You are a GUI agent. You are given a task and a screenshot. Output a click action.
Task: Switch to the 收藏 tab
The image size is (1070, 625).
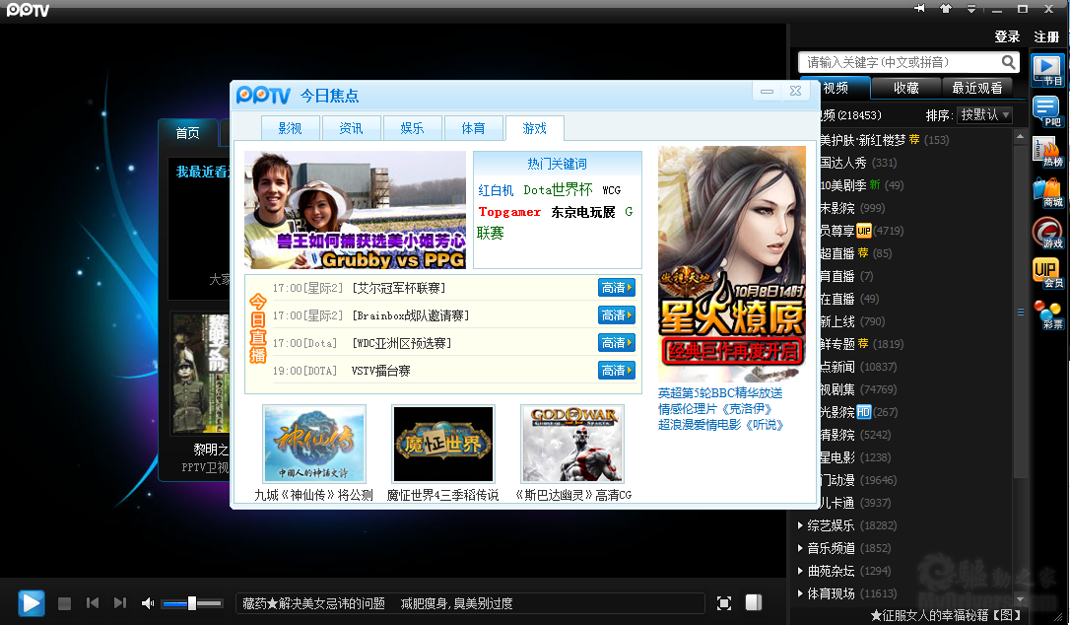[x=906, y=88]
